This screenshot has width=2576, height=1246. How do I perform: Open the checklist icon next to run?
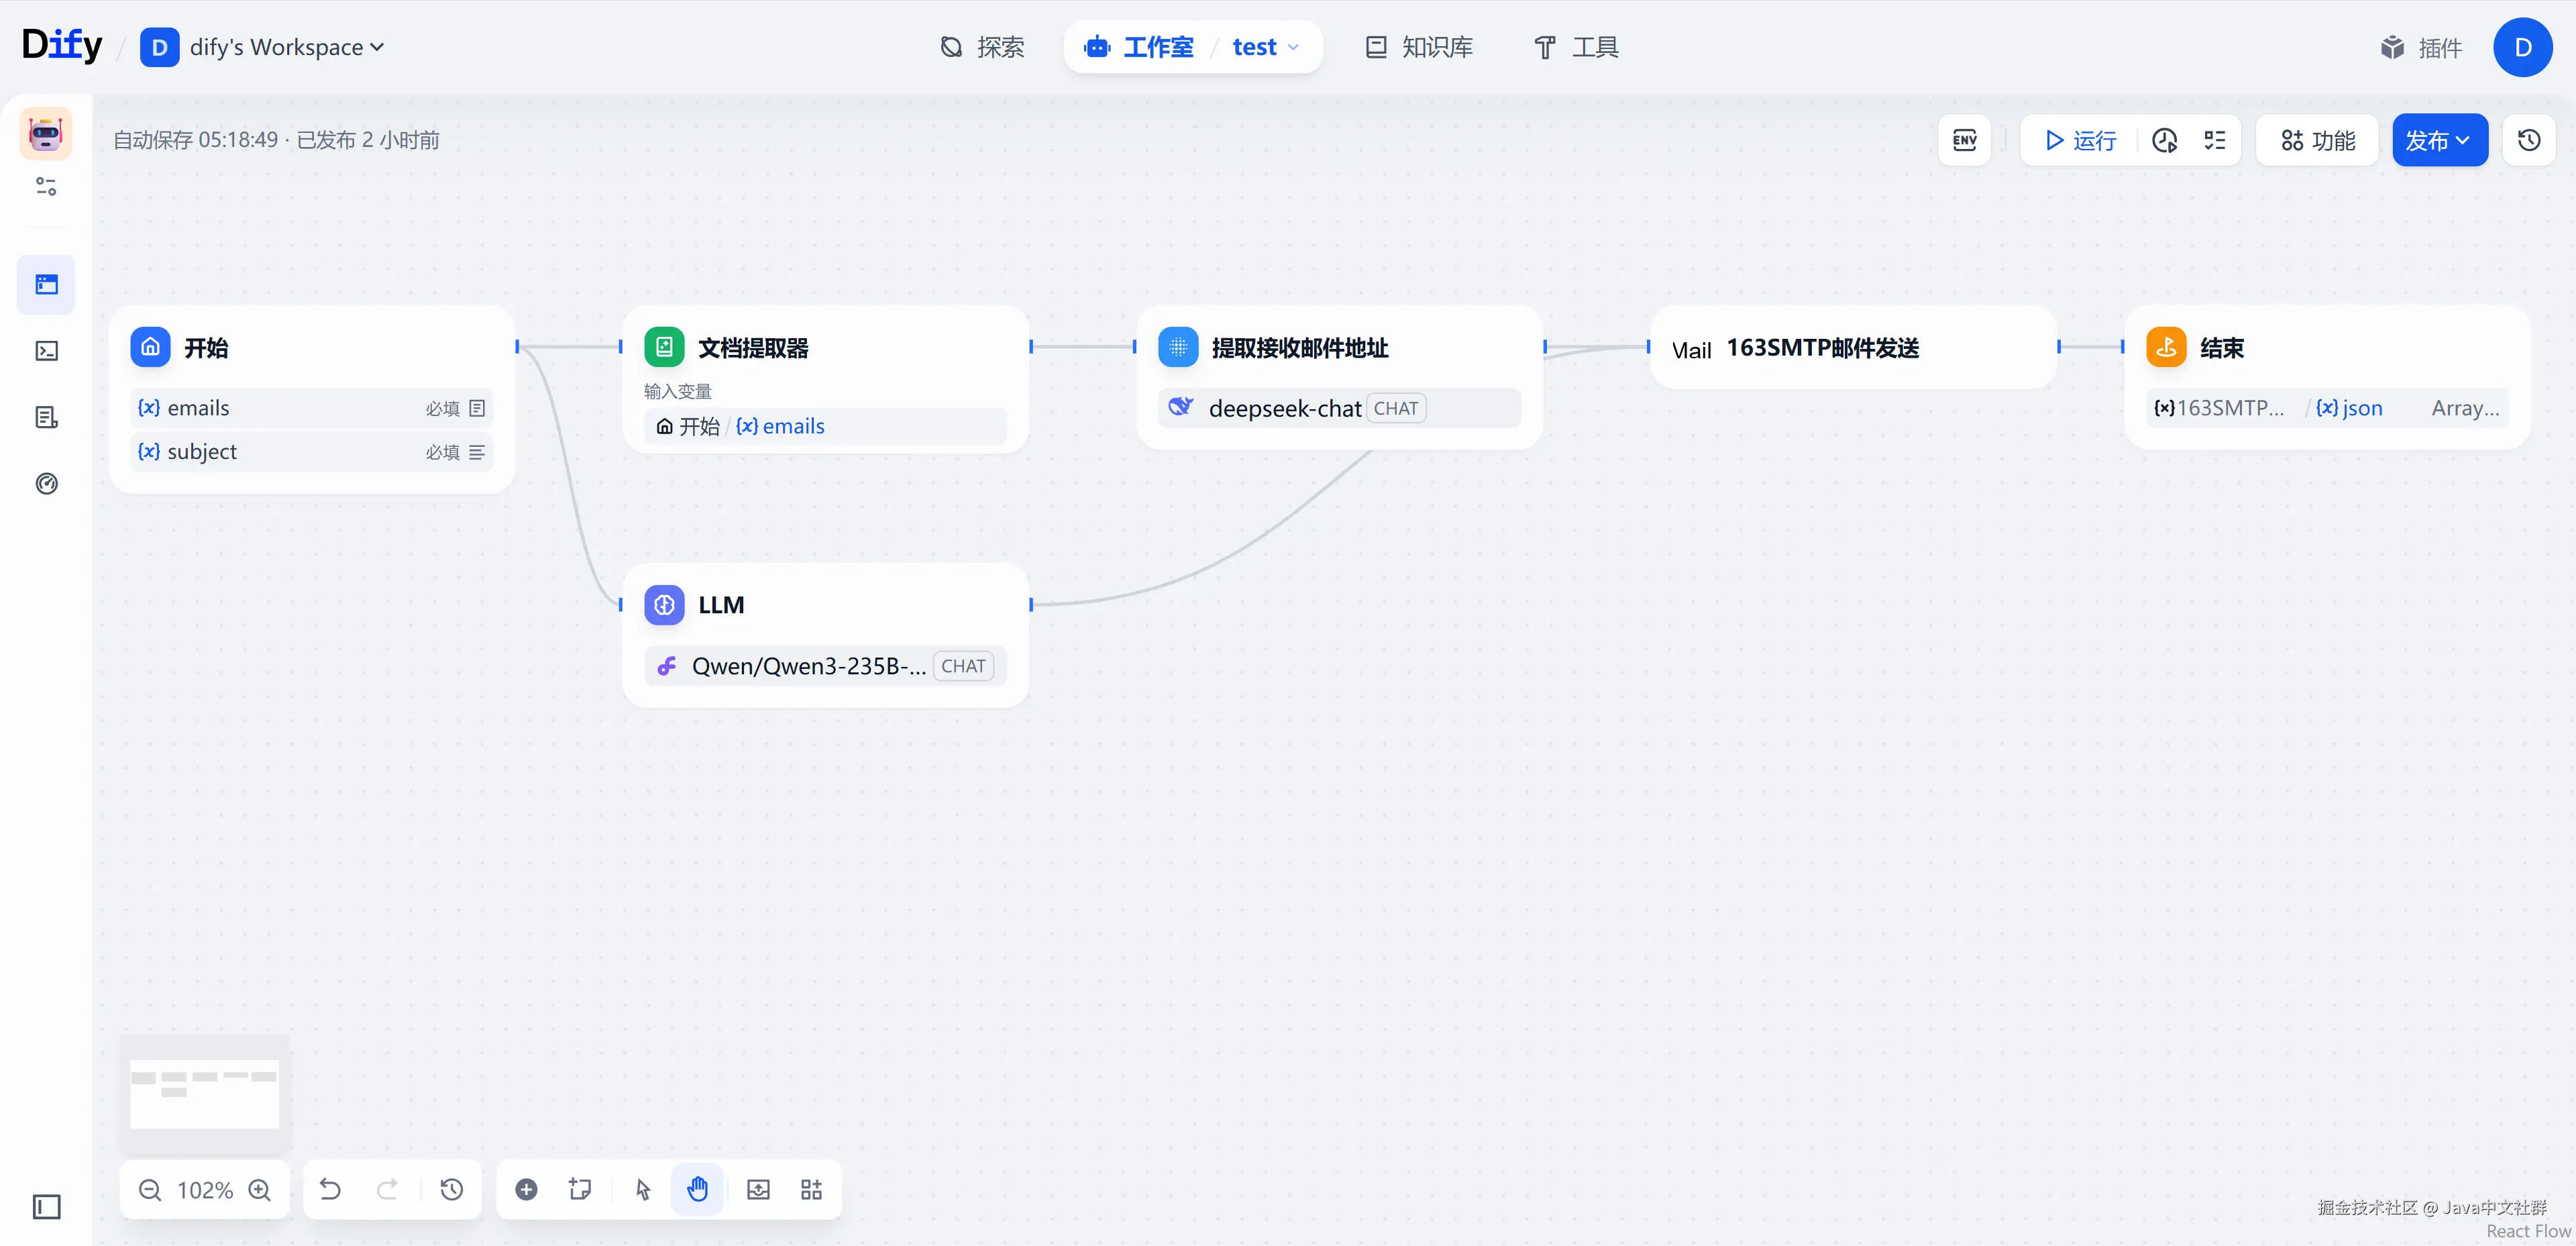[x=2214, y=140]
